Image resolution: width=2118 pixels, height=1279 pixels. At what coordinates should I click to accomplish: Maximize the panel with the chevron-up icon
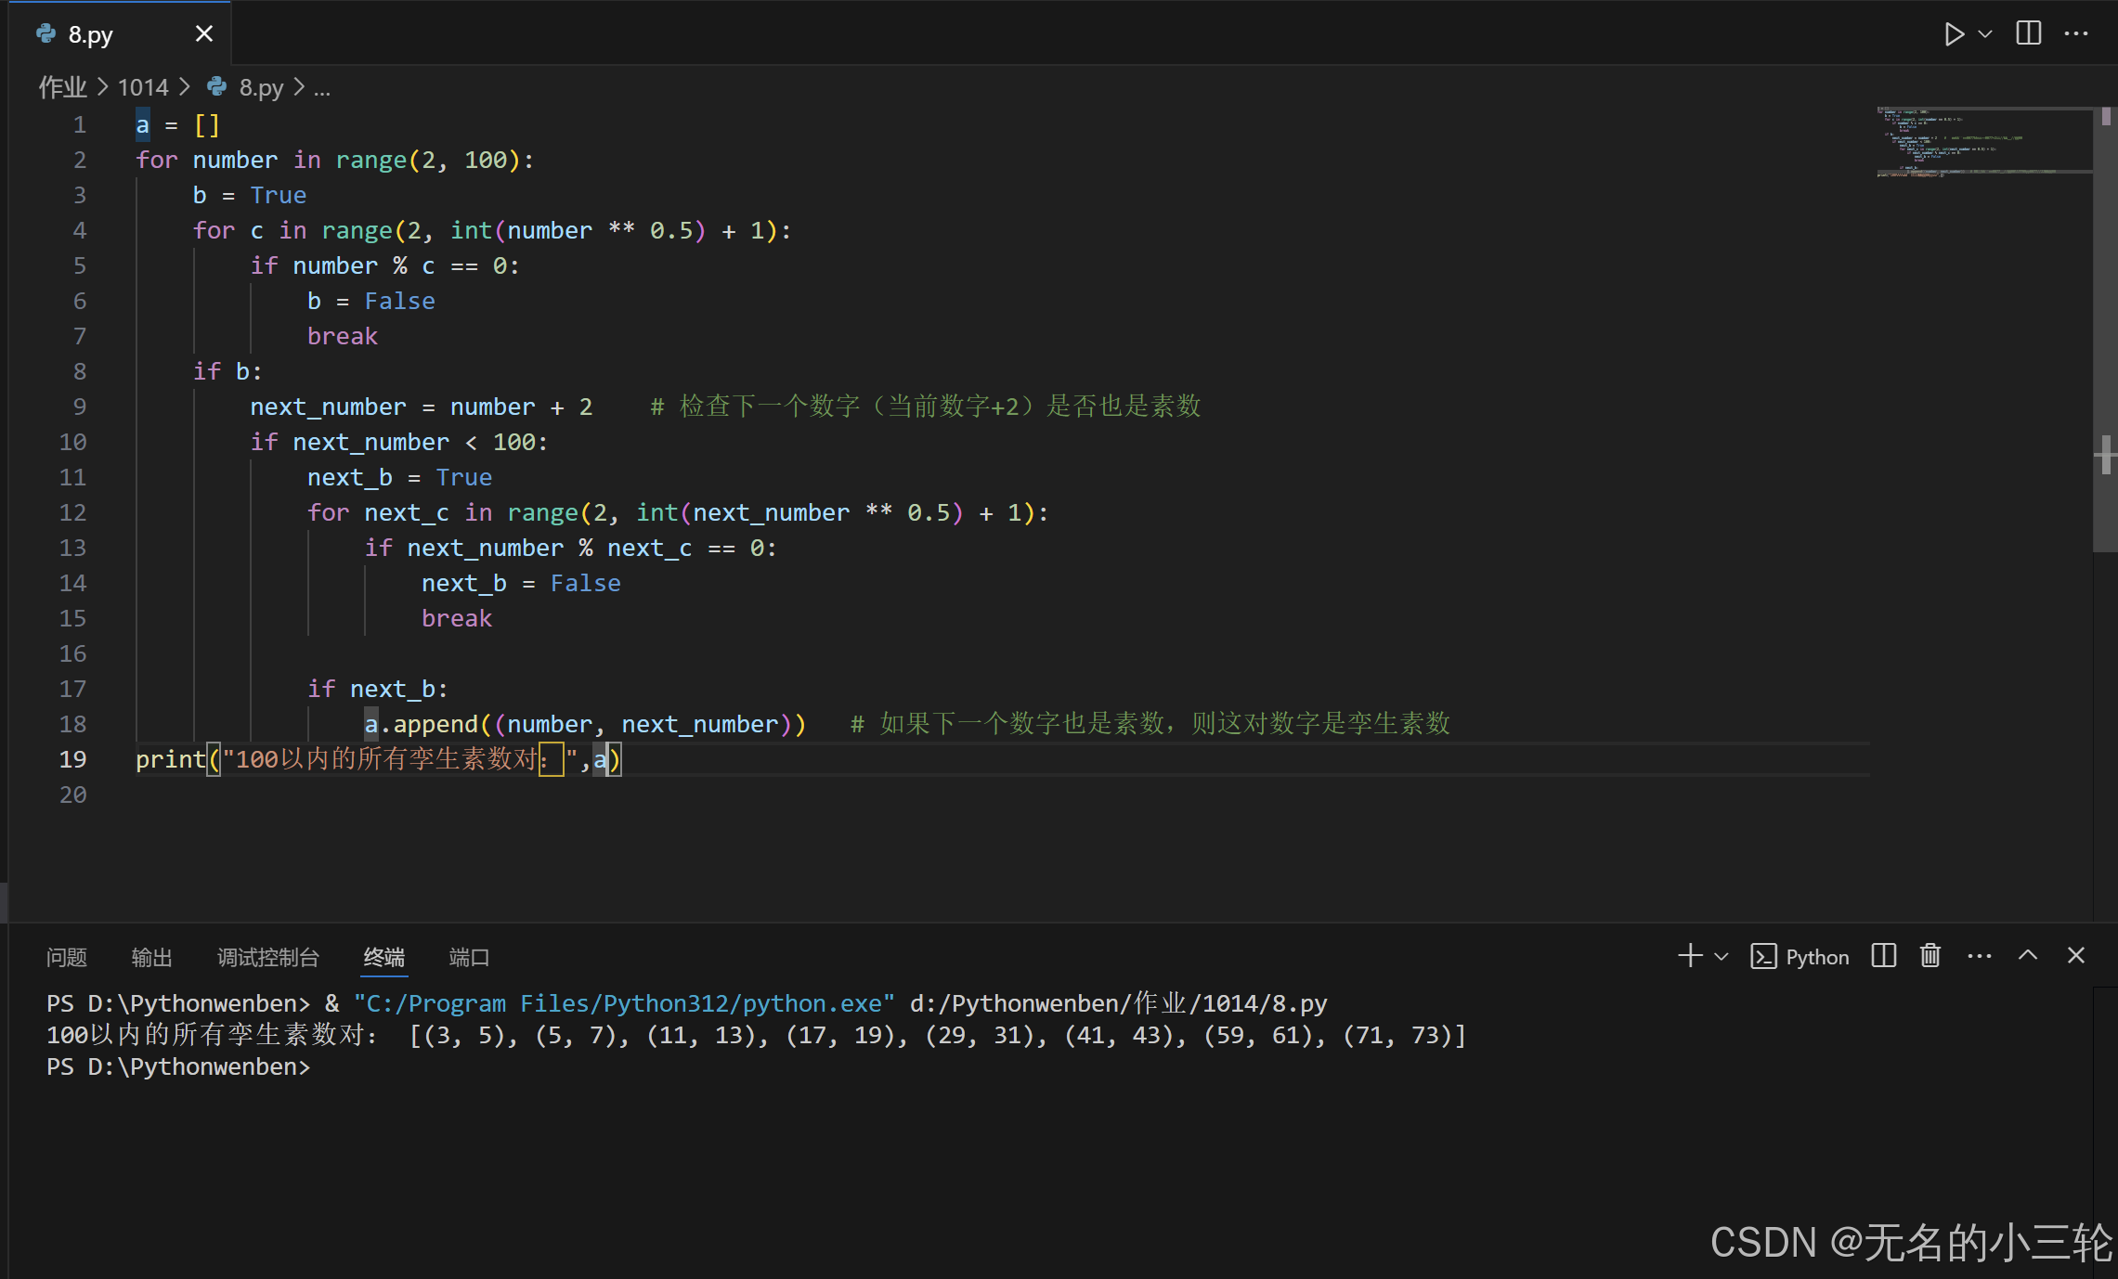coord(2028,955)
